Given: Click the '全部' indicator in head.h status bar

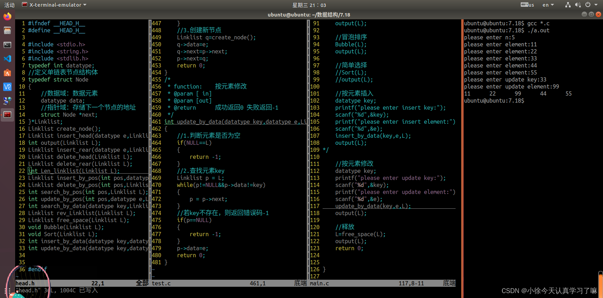Looking at the screenshot, I should [142, 283].
